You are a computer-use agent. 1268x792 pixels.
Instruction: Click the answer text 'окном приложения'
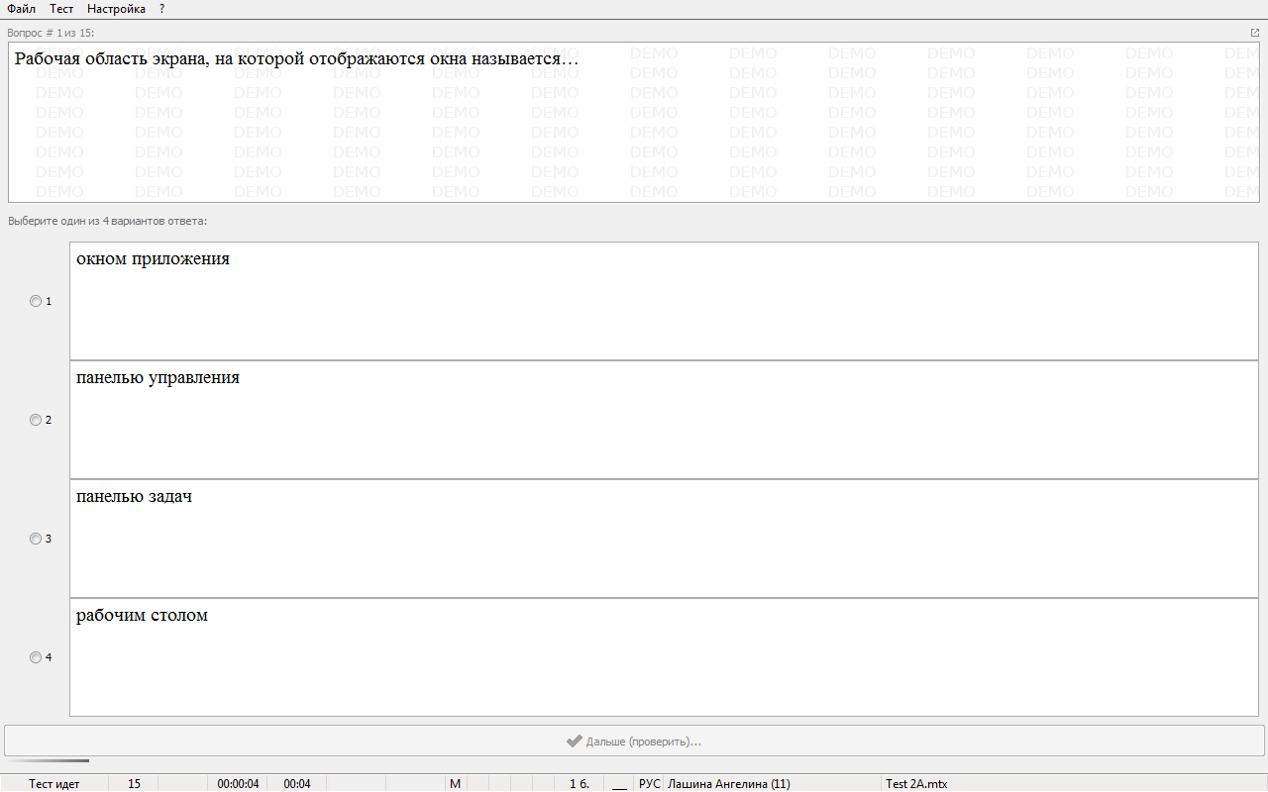pos(153,259)
